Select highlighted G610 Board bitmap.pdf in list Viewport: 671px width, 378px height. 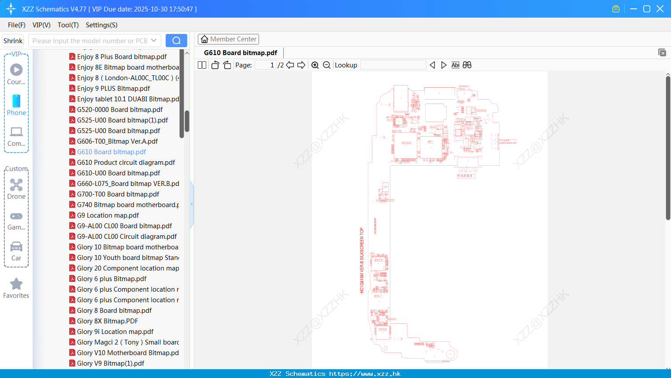tap(111, 152)
